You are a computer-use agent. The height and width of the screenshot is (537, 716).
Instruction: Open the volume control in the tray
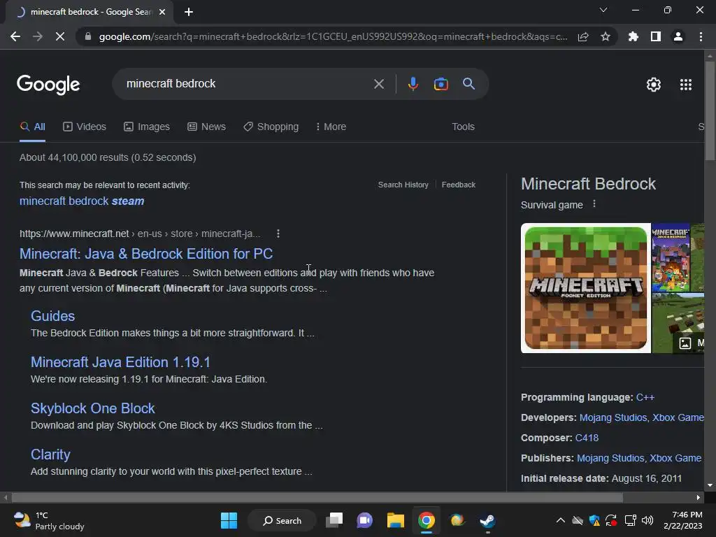647,520
